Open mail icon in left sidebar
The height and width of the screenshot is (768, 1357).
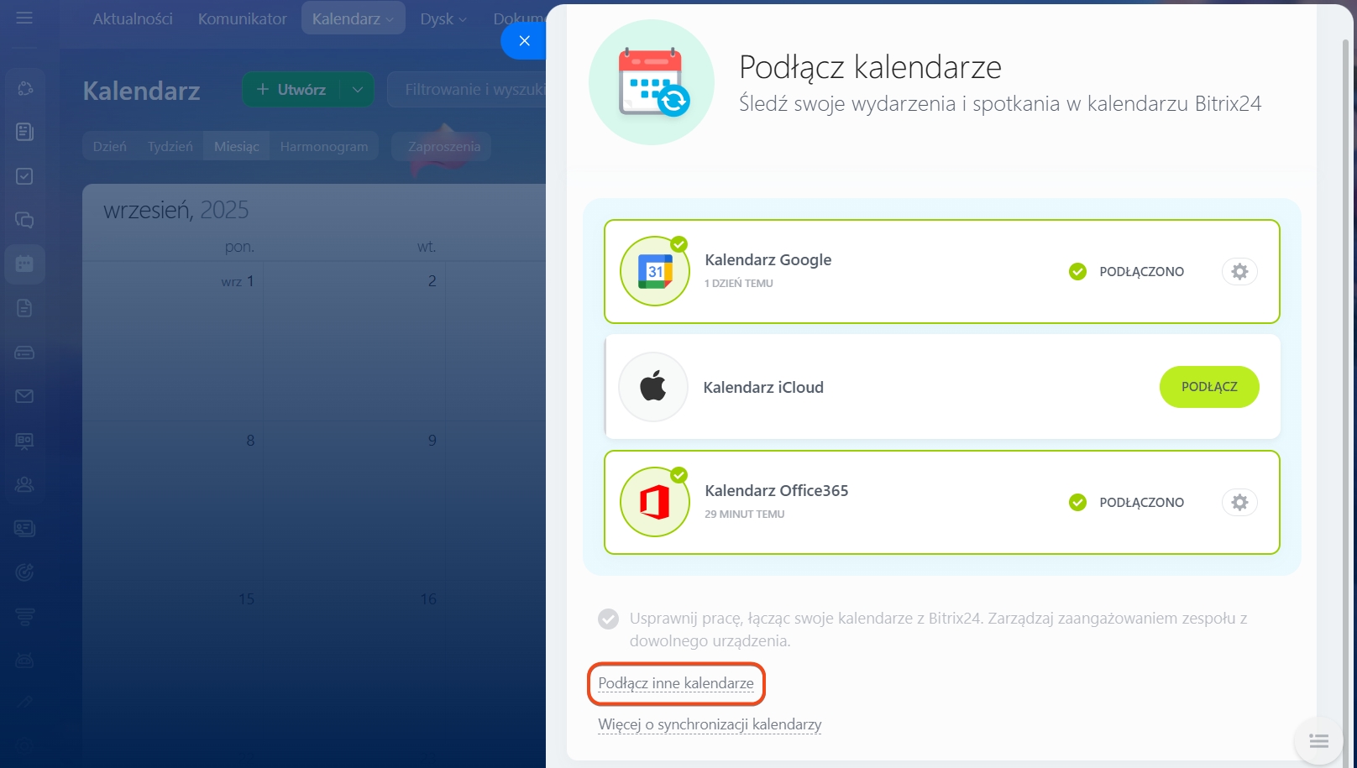tap(24, 396)
